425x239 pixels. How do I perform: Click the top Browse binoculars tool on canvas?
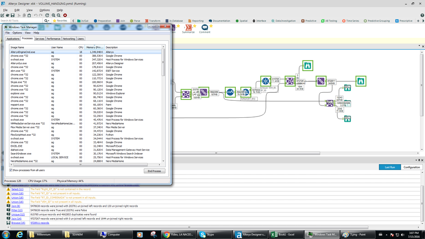pos(308,65)
